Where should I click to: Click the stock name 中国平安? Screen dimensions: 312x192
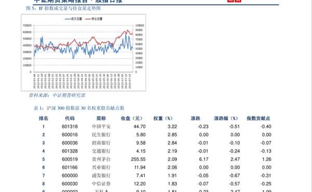(x=101, y=126)
